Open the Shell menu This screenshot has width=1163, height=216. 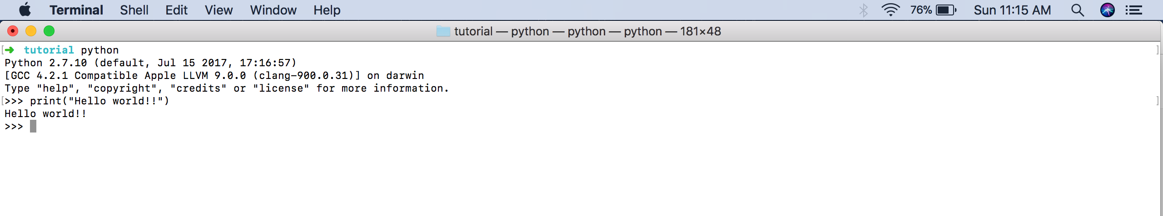click(x=134, y=10)
